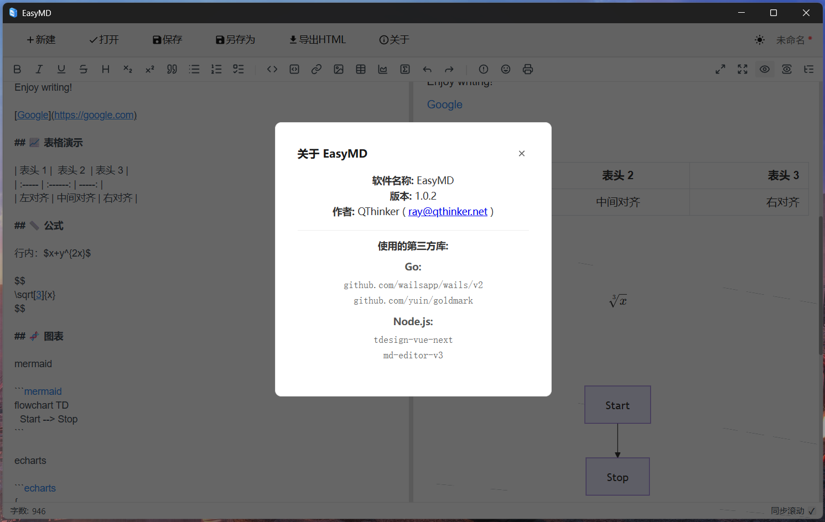Toggle the preview pane eye icon
Viewport: 825px width, 522px height.
click(764, 69)
